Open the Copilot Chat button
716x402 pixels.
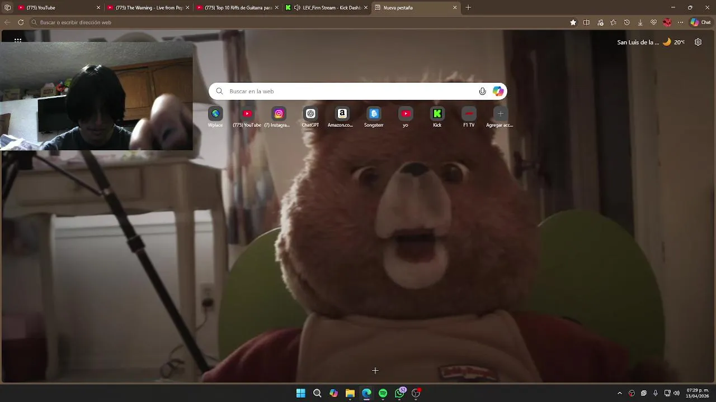(701, 22)
